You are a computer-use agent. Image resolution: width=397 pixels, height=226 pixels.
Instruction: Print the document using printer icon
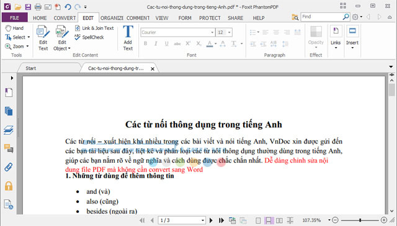tap(38, 7)
